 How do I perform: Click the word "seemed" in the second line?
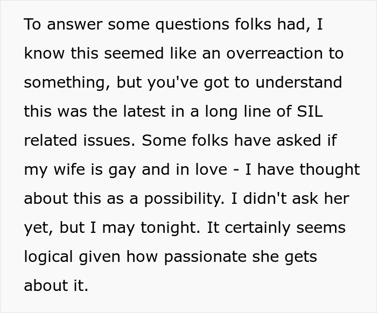point(134,53)
